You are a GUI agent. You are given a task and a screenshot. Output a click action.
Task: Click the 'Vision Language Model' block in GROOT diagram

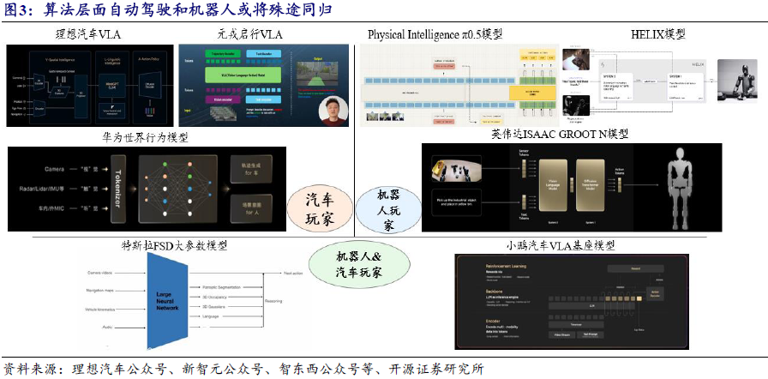tap(552, 185)
